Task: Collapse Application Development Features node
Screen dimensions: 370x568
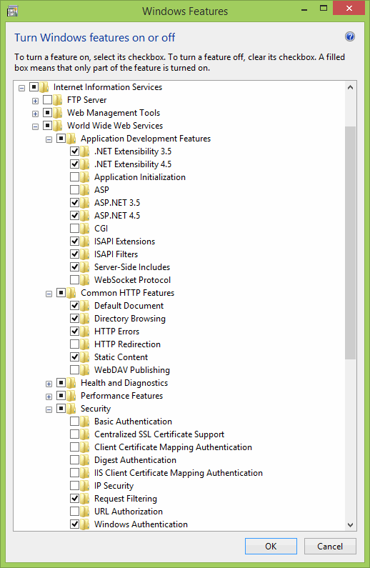Action: (x=49, y=139)
